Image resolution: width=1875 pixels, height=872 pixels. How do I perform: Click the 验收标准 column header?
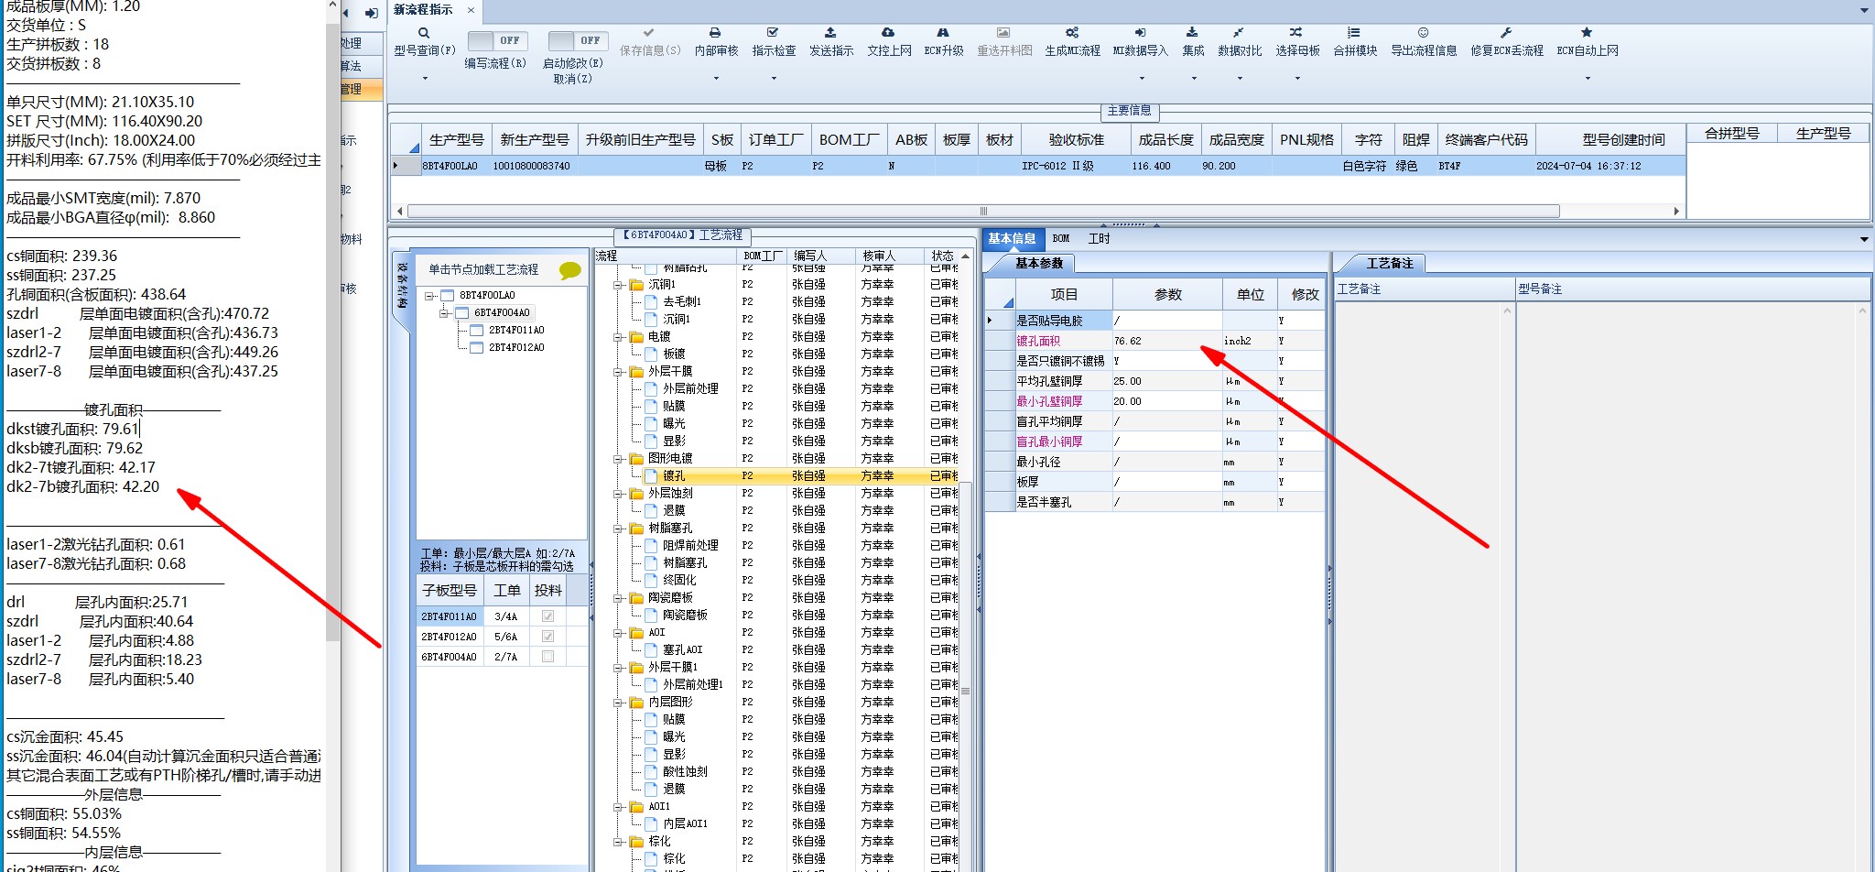(1076, 139)
